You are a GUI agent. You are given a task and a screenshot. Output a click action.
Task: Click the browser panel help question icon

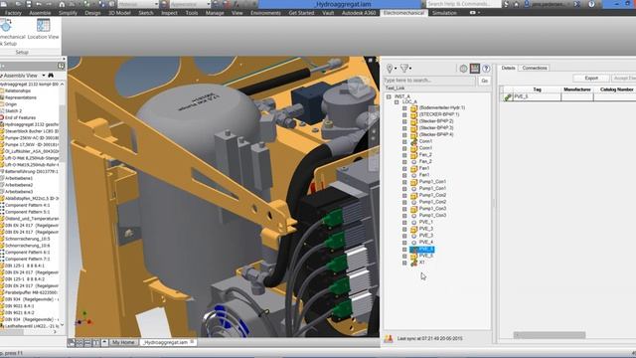click(61, 66)
